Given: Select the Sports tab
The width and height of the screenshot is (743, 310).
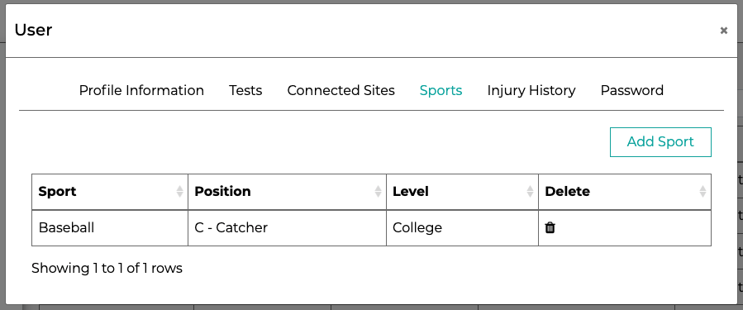Looking at the screenshot, I should (441, 90).
